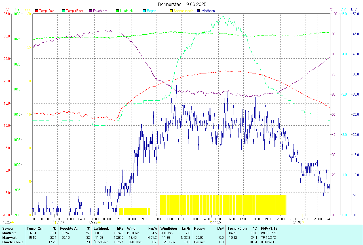
Task: Click the PMV+1:12 column header
Action: pyautogui.click(x=269, y=228)
